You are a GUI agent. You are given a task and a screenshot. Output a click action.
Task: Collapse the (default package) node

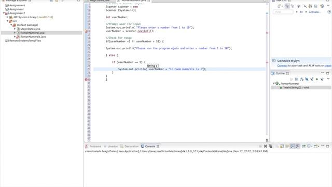(x=11, y=25)
